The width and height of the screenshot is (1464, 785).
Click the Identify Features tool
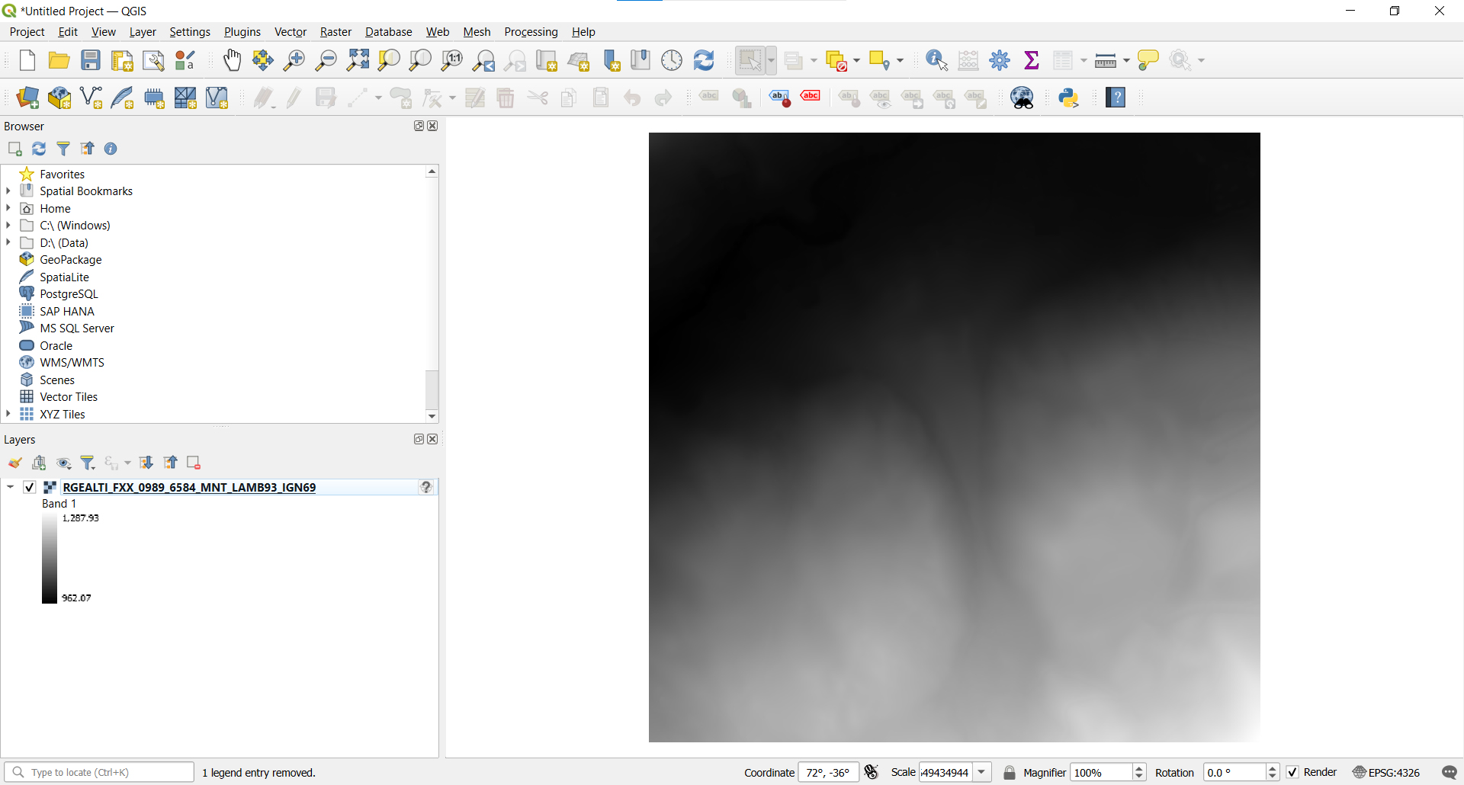(936, 60)
